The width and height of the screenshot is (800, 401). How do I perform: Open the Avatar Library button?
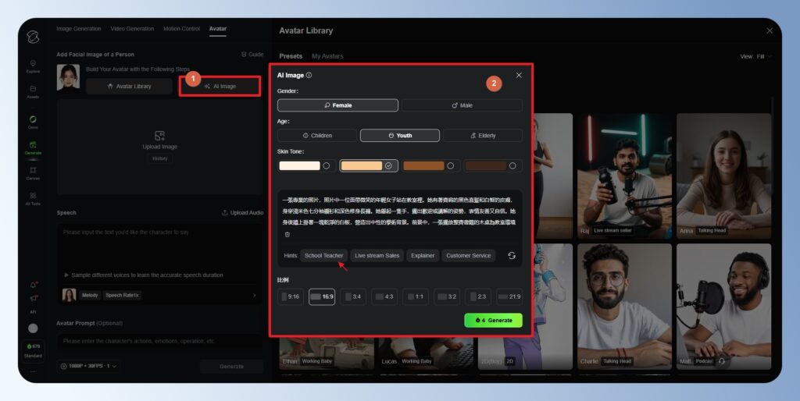point(129,87)
